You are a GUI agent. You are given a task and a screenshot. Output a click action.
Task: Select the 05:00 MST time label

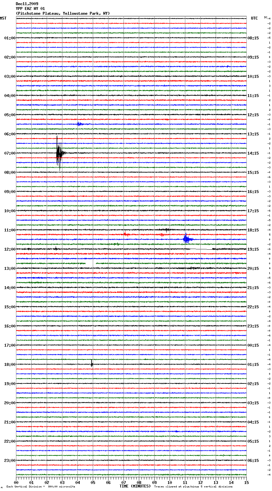tap(10, 115)
